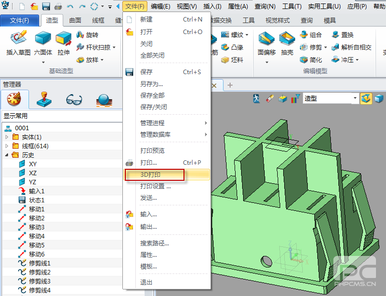This screenshot has height=296, width=386.
Task: Click the blue 文件(F) ribbon button
Action: [x=20, y=21]
